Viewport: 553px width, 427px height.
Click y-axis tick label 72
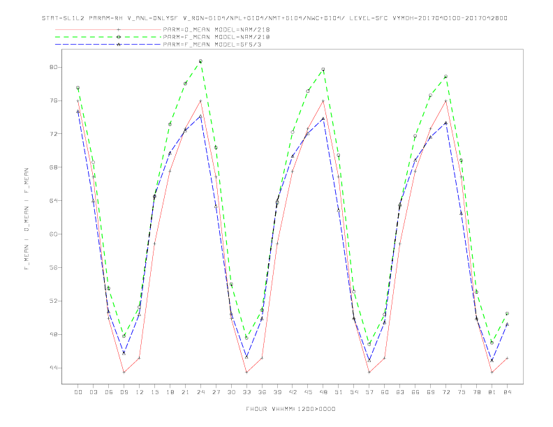point(53,134)
